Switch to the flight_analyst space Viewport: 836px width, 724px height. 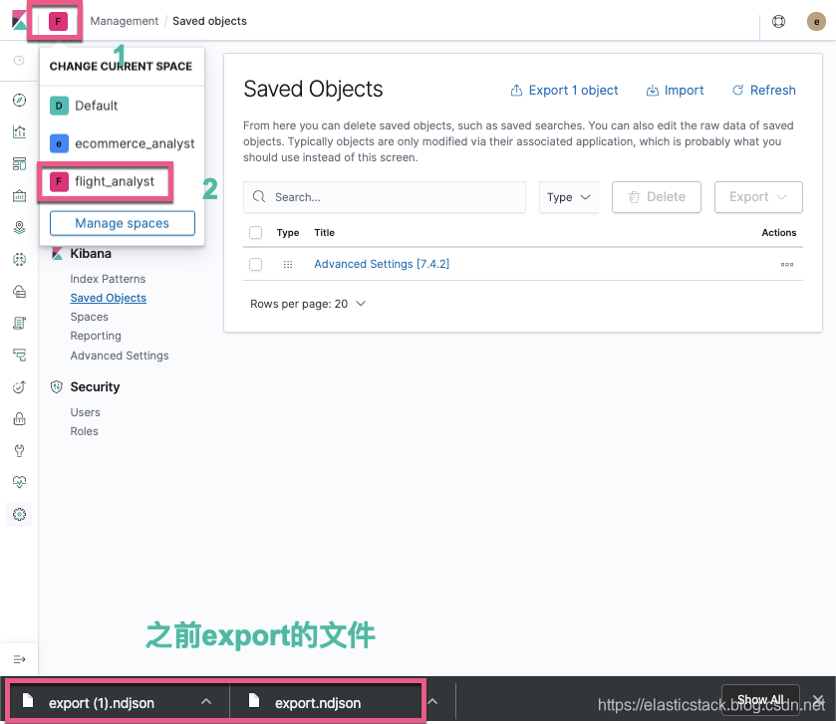click(x=105, y=181)
